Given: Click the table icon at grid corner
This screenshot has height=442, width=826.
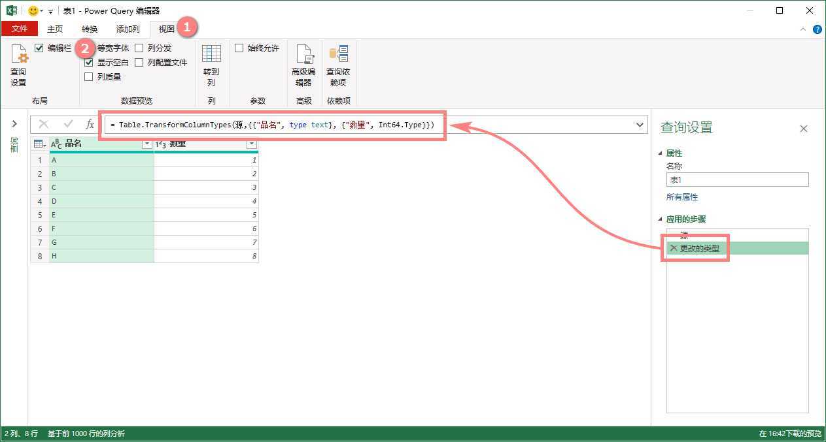Looking at the screenshot, I should 39,144.
